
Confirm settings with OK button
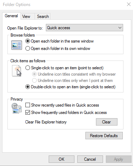[x=61, y=159]
